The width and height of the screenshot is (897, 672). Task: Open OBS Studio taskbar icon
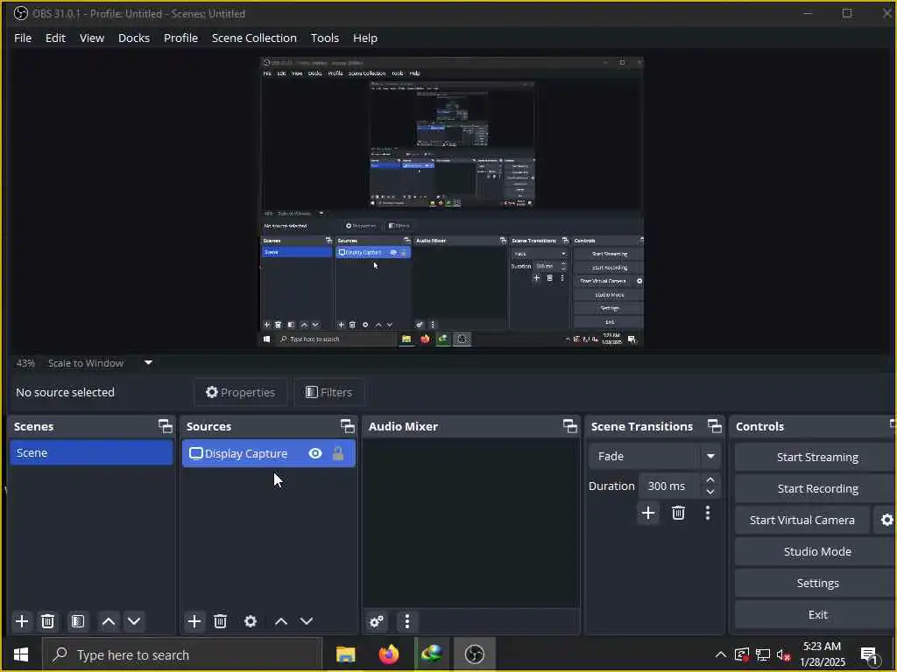click(475, 654)
